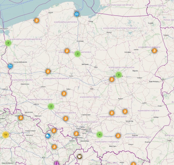Open the Bitcoin marker near Koszalin on the coast
The height and width of the screenshot is (165, 174).
click(36, 20)
